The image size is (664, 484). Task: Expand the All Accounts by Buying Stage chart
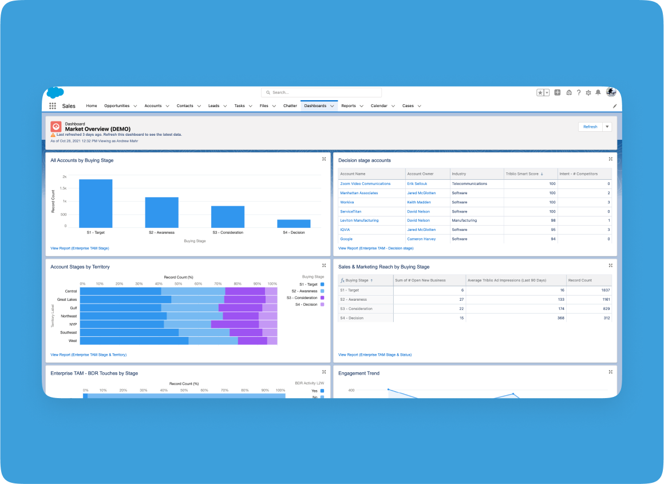[x=324, y=159]
